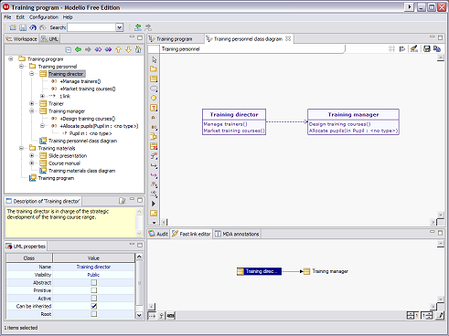
Task: Select +Manage trainers() operation in tree
Action: pos(80,81)
